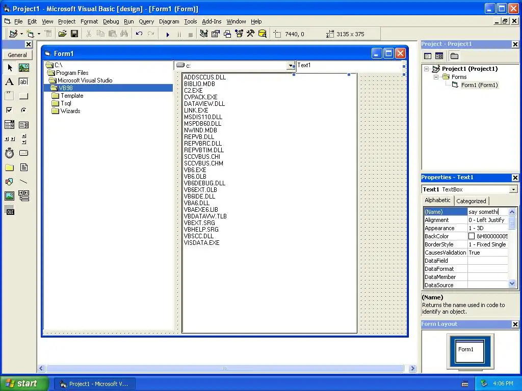522x391 pixels.
Task: Select the Shape control tool
Action: pos(10,182)
